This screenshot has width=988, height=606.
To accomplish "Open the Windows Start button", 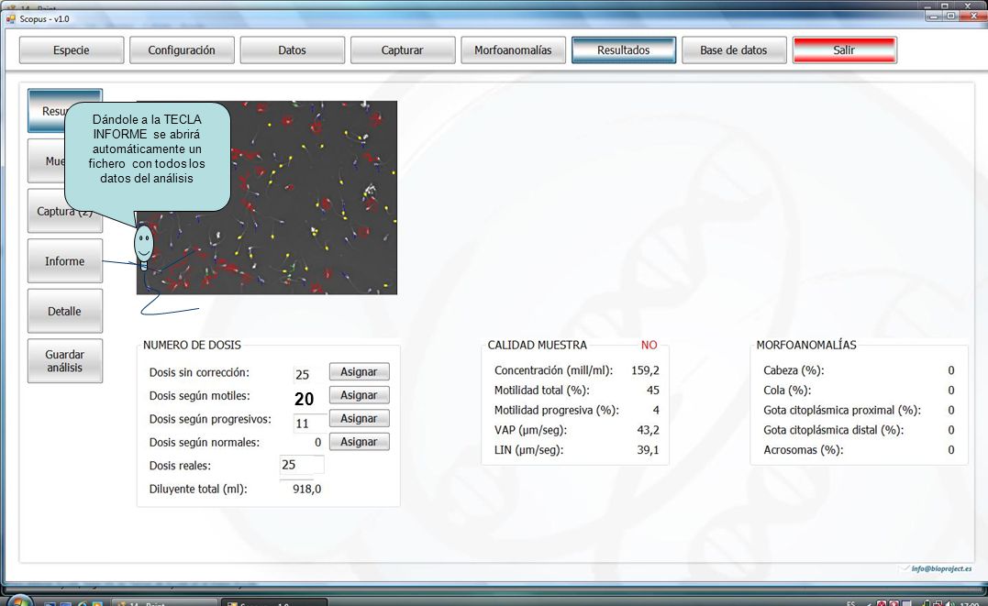I will tap(19, 601).
